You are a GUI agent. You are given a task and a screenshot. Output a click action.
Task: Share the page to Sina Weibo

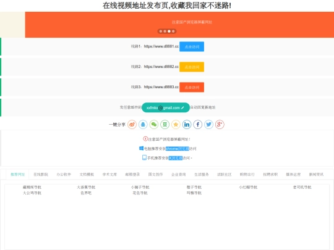[132, 124]
